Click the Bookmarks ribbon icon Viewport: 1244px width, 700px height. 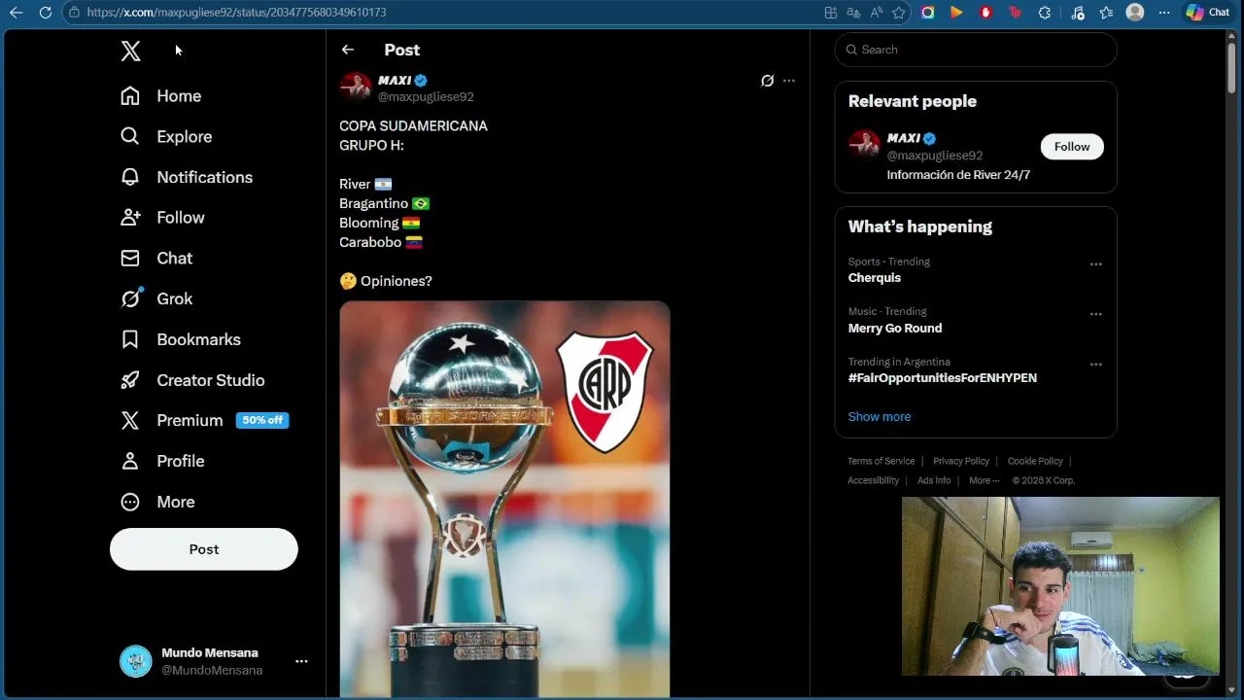coord(130,339)
